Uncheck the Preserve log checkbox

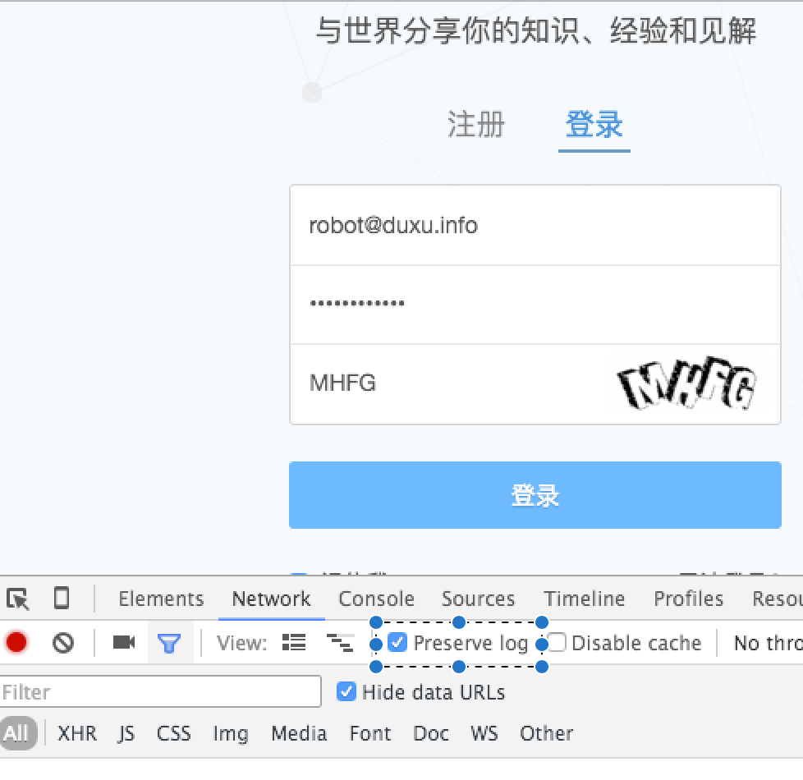coord(397,643)
